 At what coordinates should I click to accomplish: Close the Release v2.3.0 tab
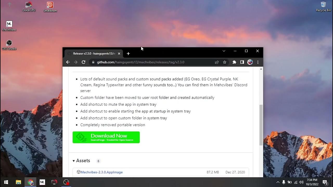click(119, 54)
